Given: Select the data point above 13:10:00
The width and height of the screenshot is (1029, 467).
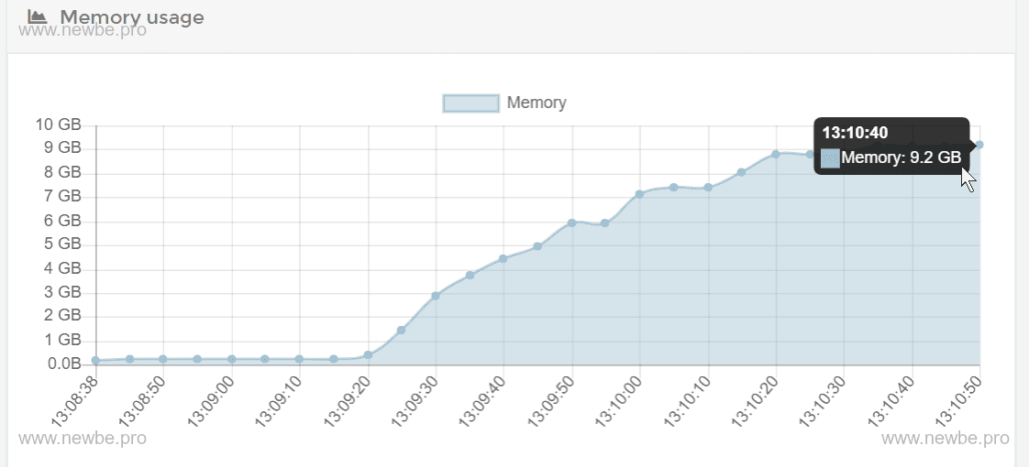Looking at the screenshot, I should (x=639, y=194).
